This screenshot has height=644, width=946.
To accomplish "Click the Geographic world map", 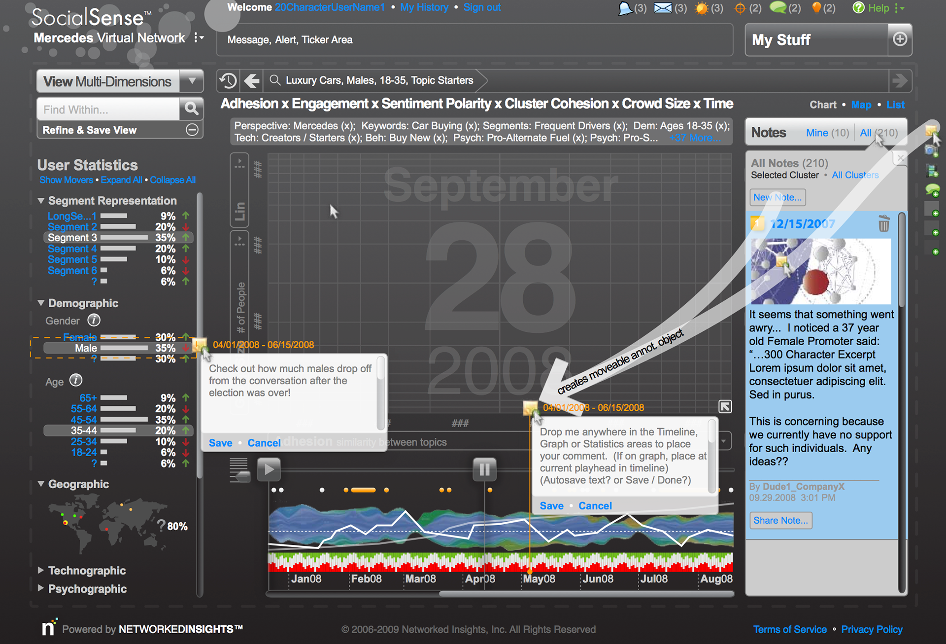I will tap(107, 524).
